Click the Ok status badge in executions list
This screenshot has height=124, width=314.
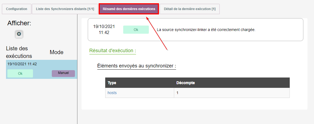click(20, 73)
